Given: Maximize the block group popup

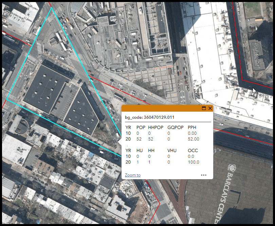Looking at the screenshot, I should pos(204,108).
